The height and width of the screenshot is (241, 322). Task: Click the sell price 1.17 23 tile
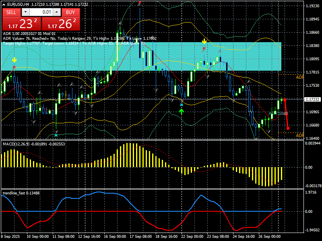point(22,24)
